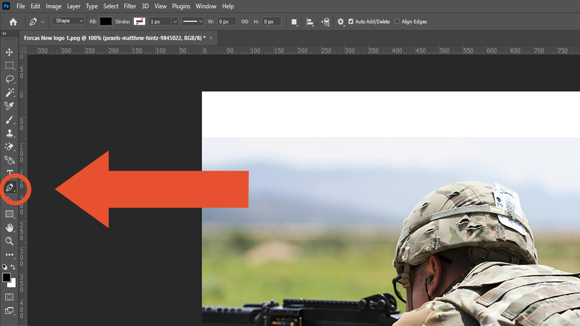Screen dimensions: 580x326
Task: Select the Magic Wand tool
Action: (x=9, y=93)
